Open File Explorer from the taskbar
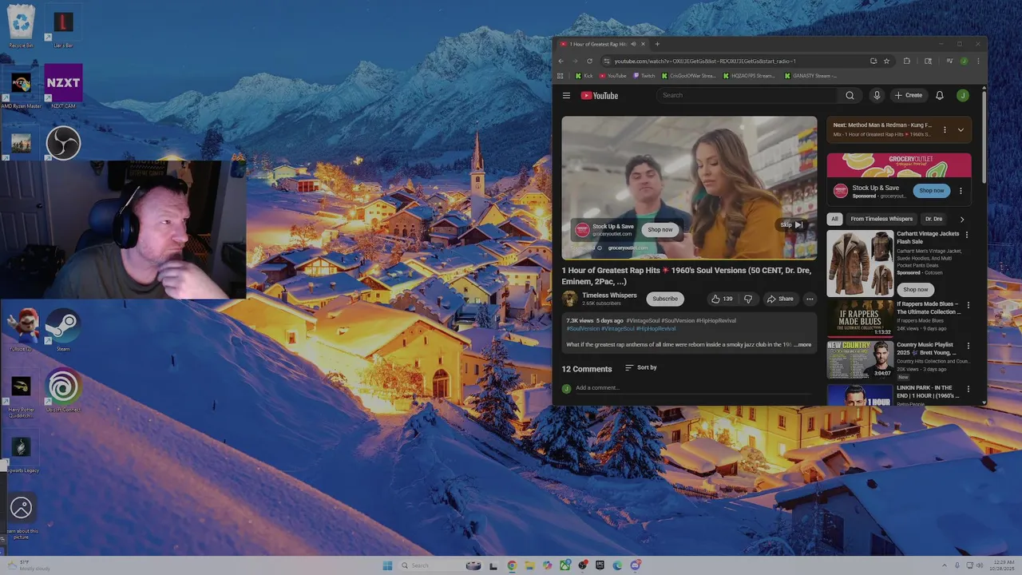 pyautogui.click(x=529, y=565)
